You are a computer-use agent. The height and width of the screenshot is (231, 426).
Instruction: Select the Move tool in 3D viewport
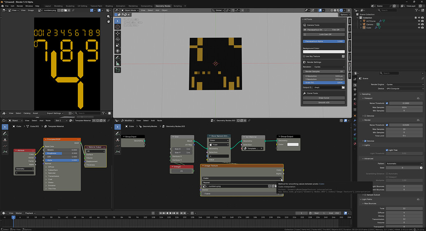[x=118, y=33]
